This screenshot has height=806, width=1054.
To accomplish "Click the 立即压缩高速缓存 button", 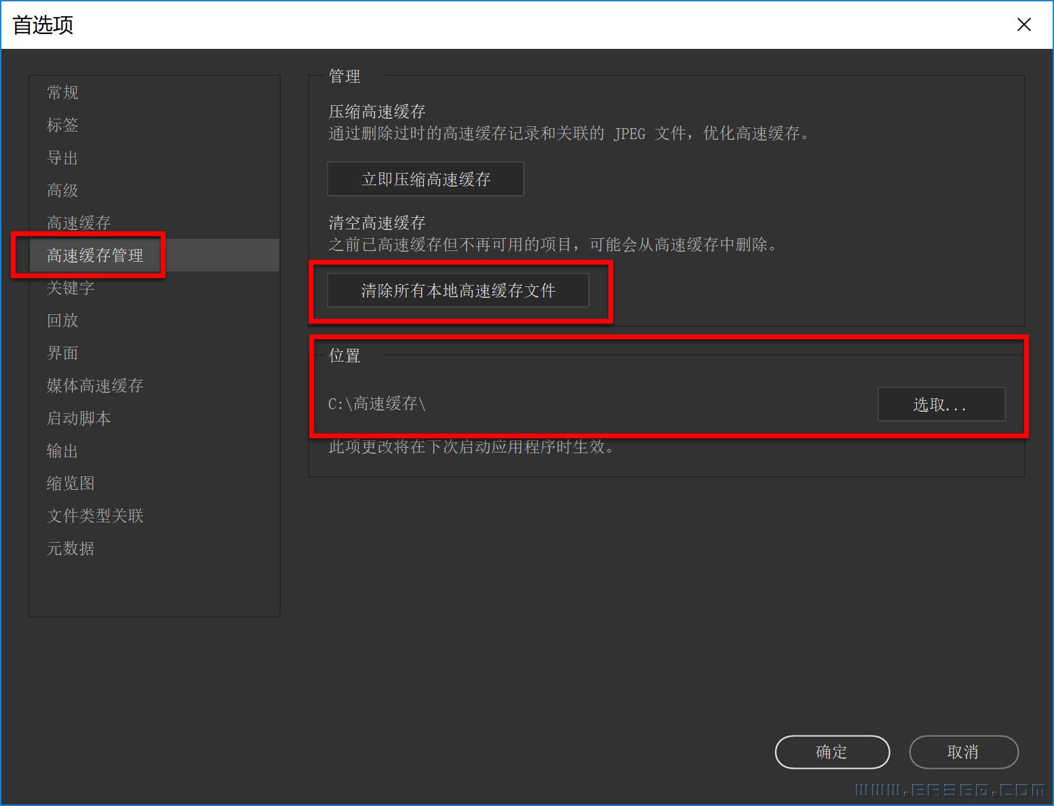I will tap(425, 179).
